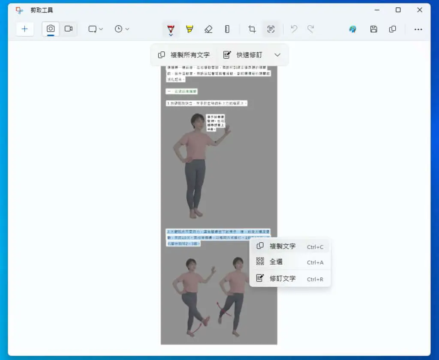The height and width of the screenshot is (360, 439).
Task: Select the eraser tool
Action: [x=208, y=29]
